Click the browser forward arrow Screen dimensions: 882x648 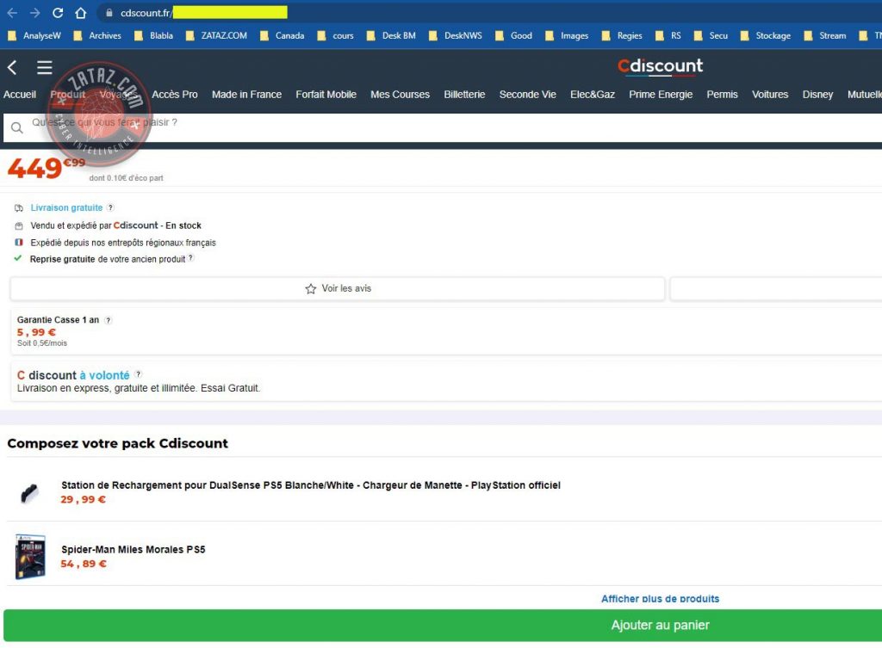tap(34, 12)
